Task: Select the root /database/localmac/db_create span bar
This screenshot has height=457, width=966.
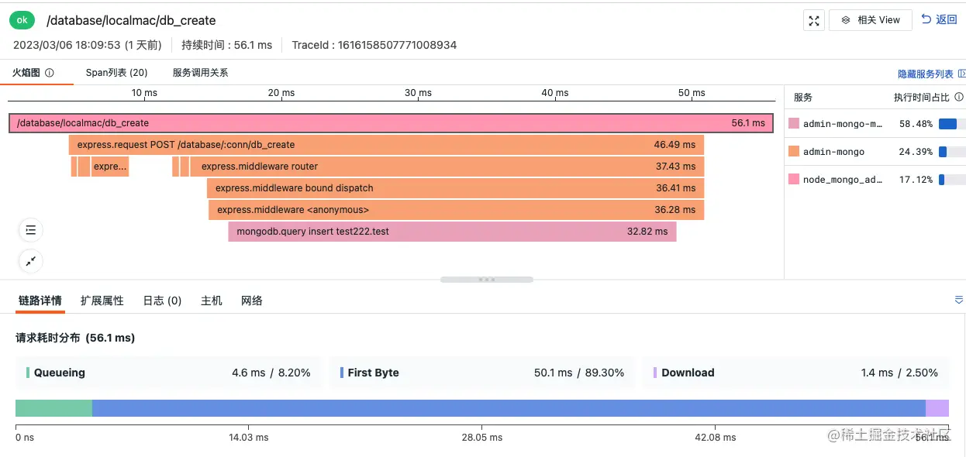Action: 391,123
